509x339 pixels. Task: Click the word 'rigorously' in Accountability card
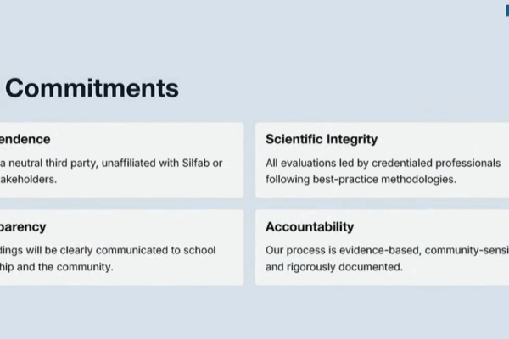pyautogui.click(x=311, y=267)
